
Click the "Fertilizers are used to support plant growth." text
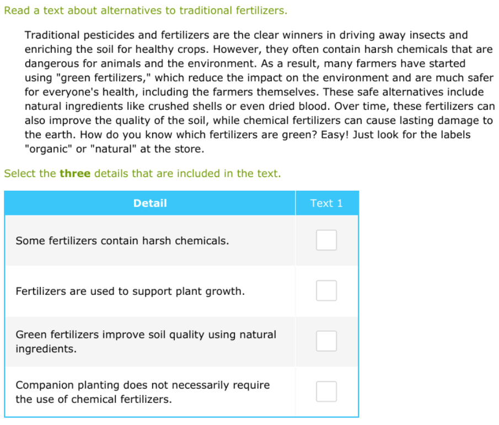[x=130, y=291]
